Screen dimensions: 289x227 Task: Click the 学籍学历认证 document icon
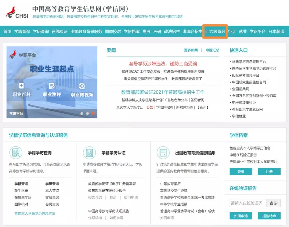90,152
